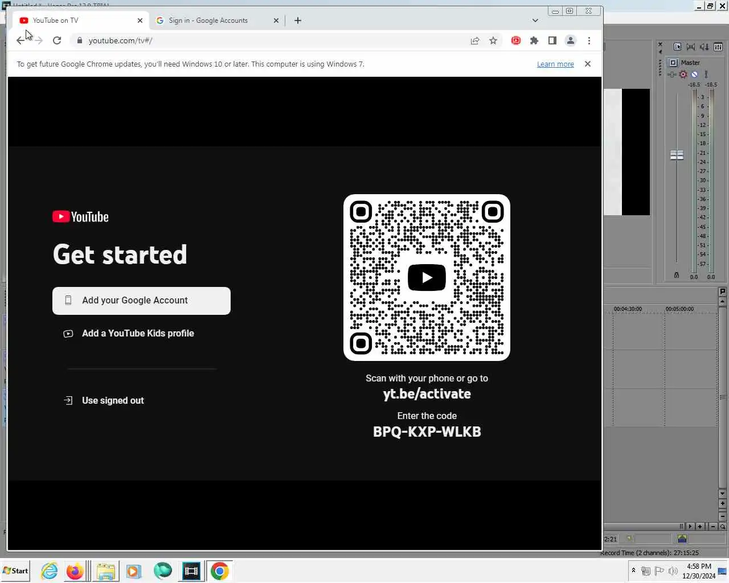Close the Sign in - Google Accounts tab

276,20
